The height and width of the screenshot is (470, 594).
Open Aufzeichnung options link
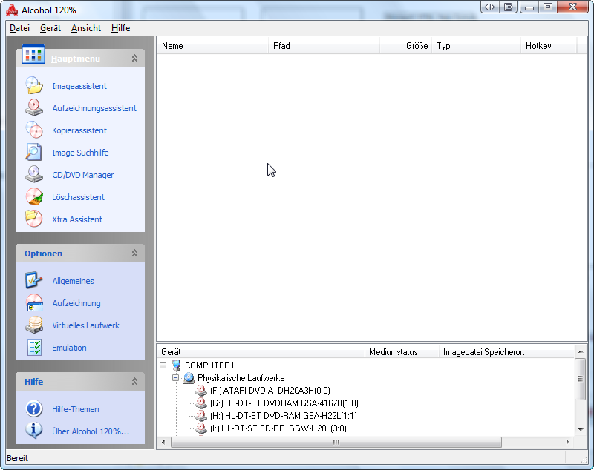[76, 303]
